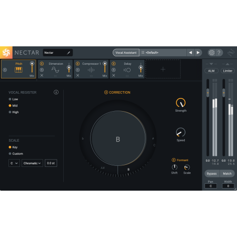Go to next preset arrow

click(x=198, y=53)
